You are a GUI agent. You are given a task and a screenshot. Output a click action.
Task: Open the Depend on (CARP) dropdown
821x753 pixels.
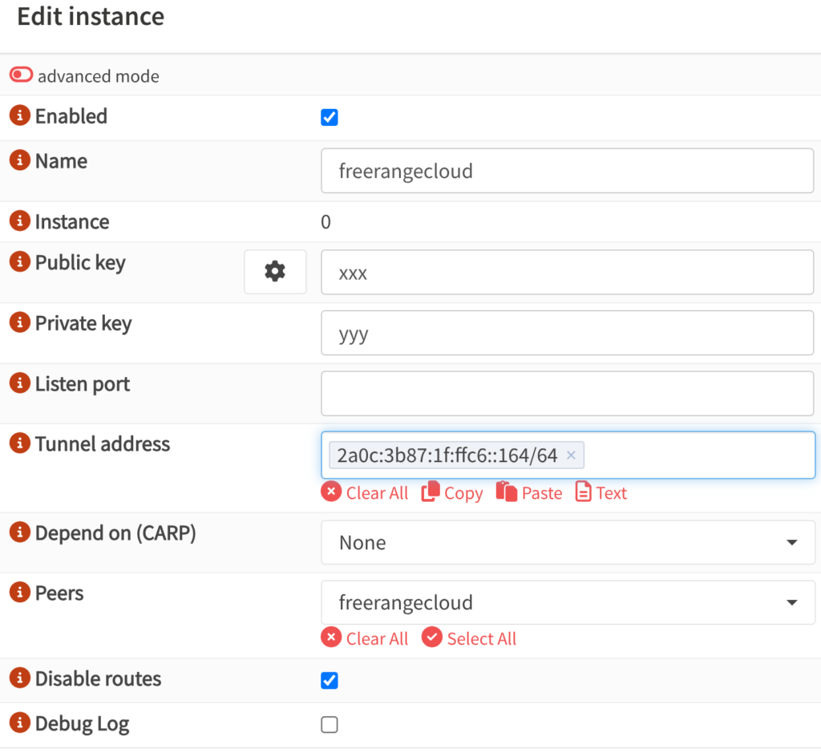tap(568, 543)
